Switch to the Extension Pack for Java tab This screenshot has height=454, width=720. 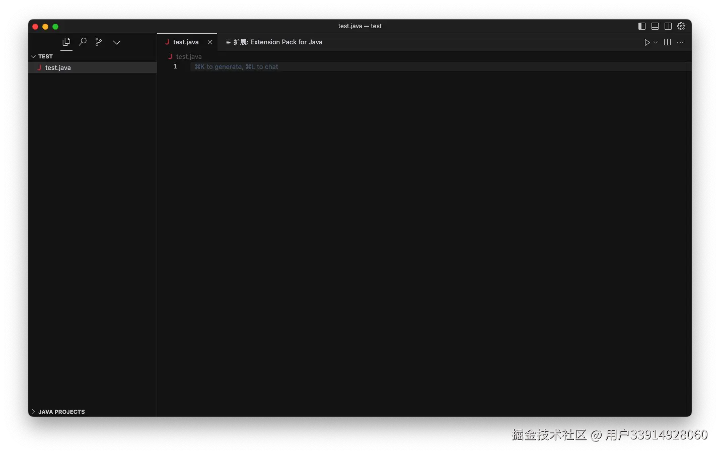274,42
